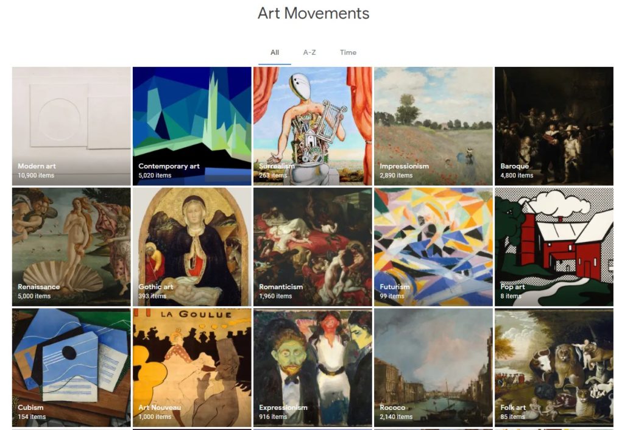Open the Contemporary art tile

192,126
